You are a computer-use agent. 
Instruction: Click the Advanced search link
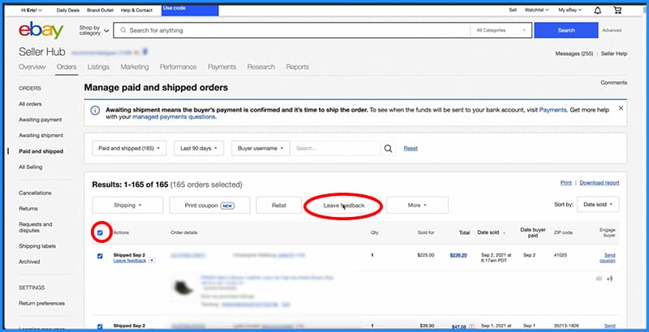coord(612,30)
